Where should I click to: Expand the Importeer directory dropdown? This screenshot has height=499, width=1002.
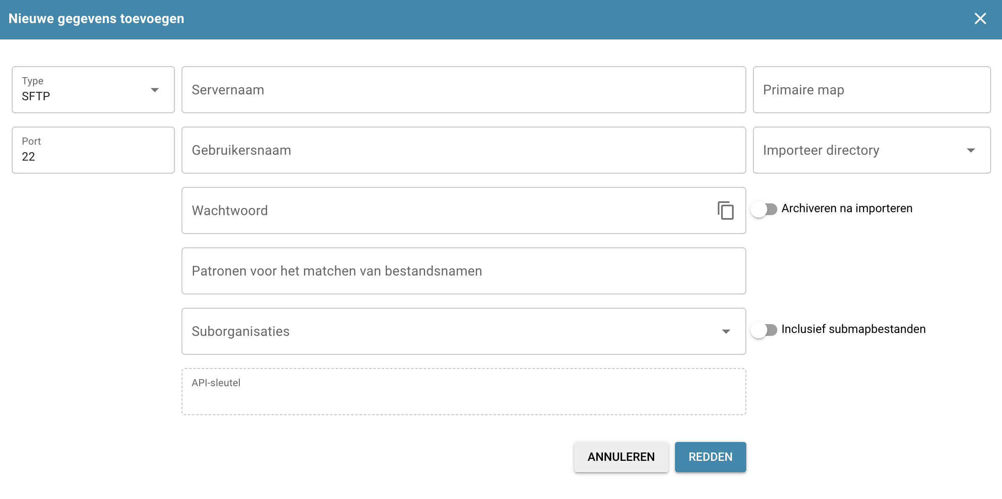864,151
